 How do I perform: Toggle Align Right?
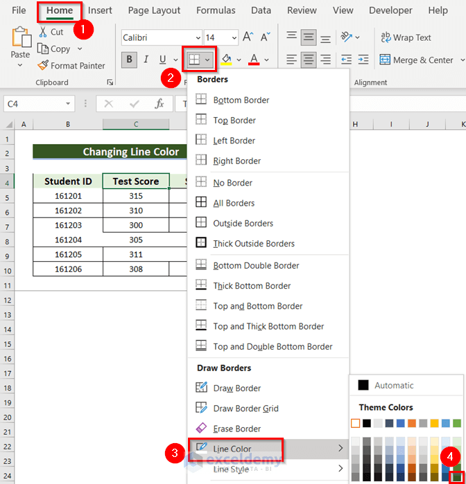(325, 60)
